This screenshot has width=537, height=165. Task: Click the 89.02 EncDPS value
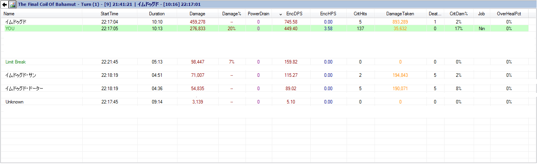(x=291, y=89)
